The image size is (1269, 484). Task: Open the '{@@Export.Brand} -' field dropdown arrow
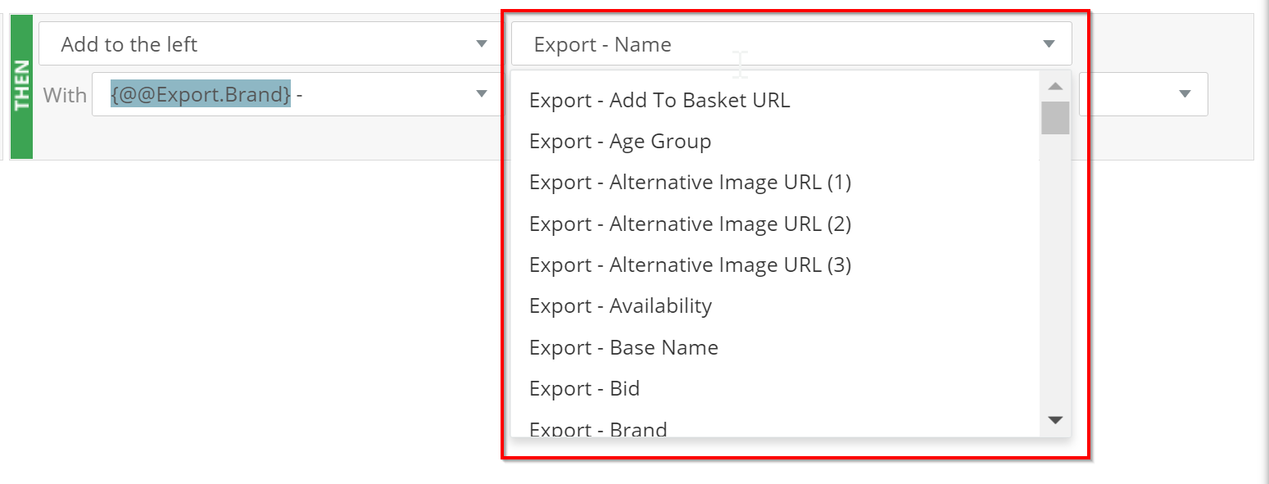[482, 94]
